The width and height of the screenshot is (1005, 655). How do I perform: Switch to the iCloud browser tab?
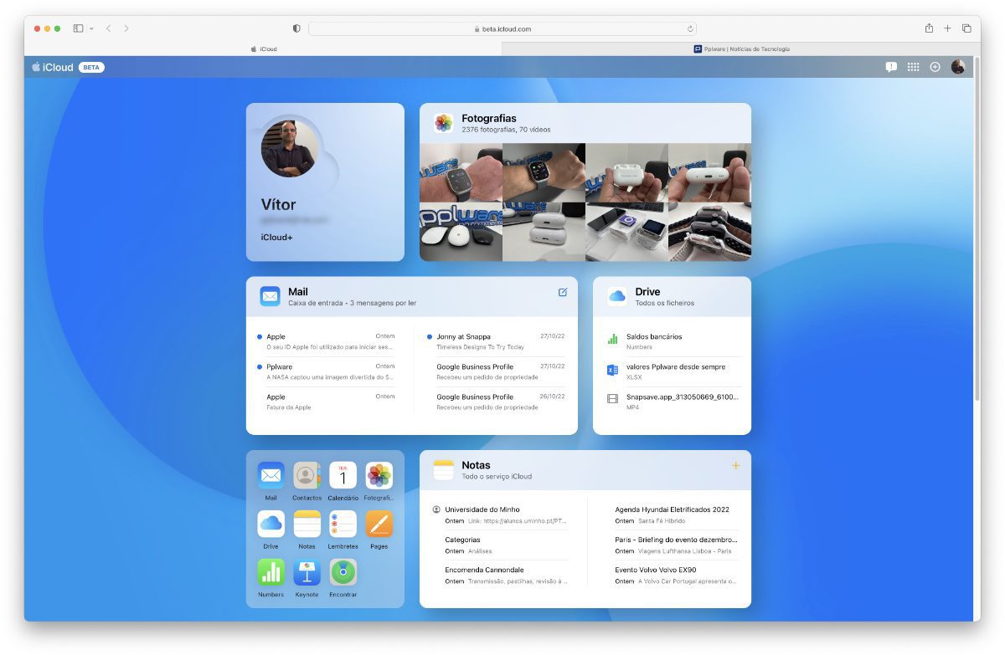pos(264,49)
